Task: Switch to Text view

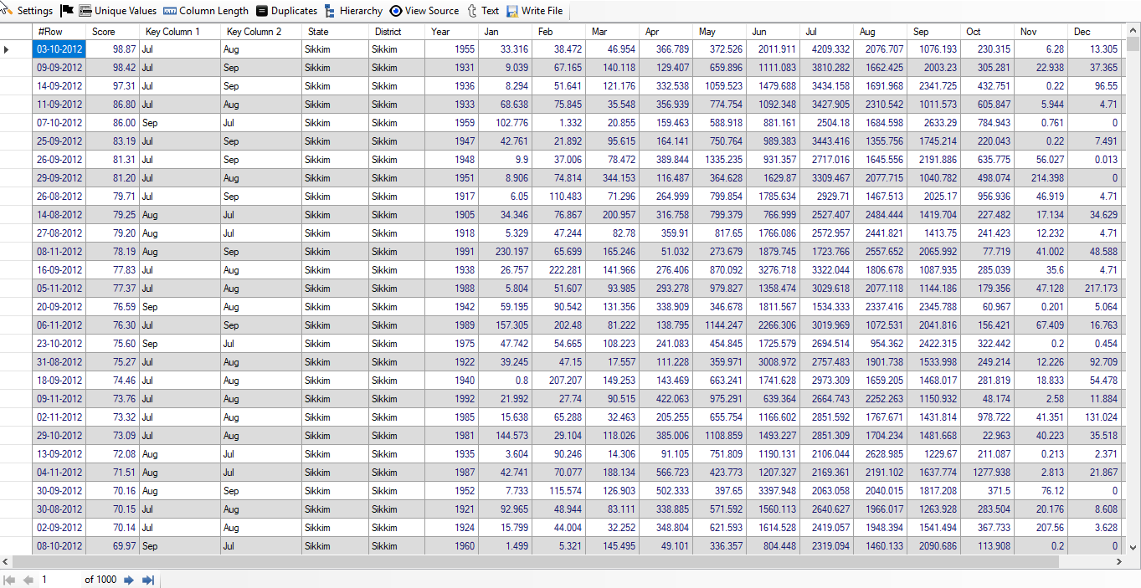Action: point(482,11)
